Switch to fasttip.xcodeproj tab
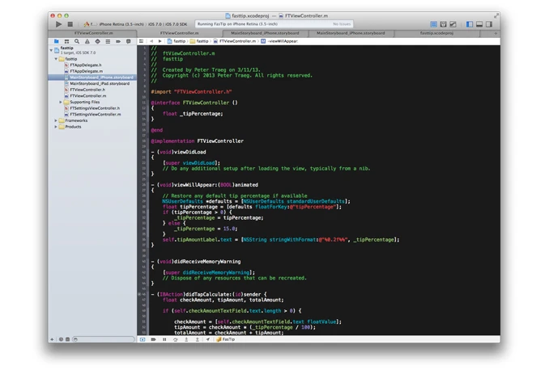Viewport: 549px width, 370px height. click(x=436, y=33)
